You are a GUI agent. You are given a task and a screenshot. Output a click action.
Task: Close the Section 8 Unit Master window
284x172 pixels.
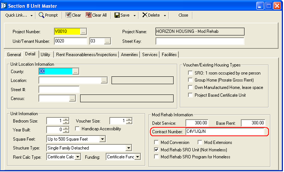(277, 6)
